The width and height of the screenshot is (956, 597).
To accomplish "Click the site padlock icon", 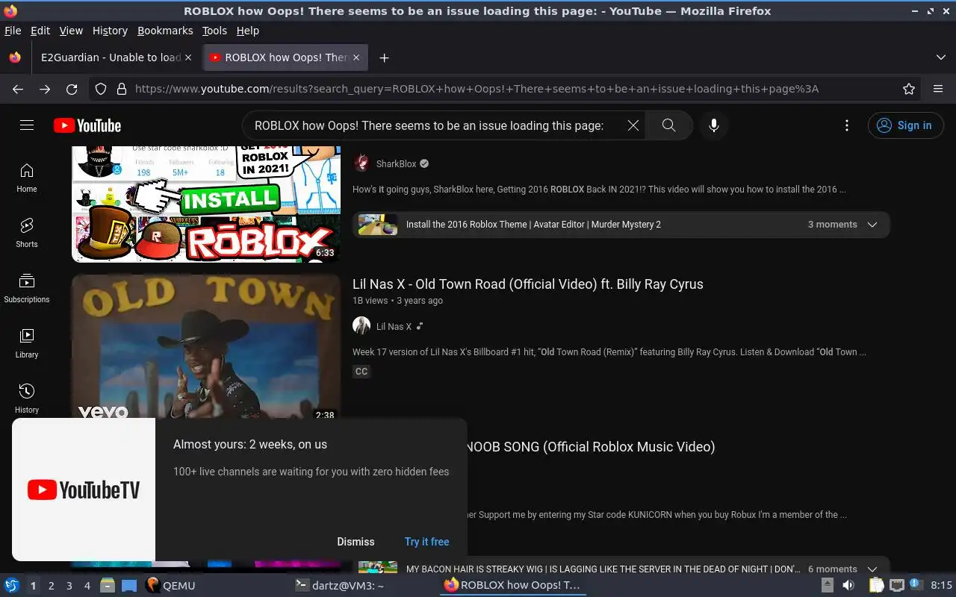I will [121, 89].
